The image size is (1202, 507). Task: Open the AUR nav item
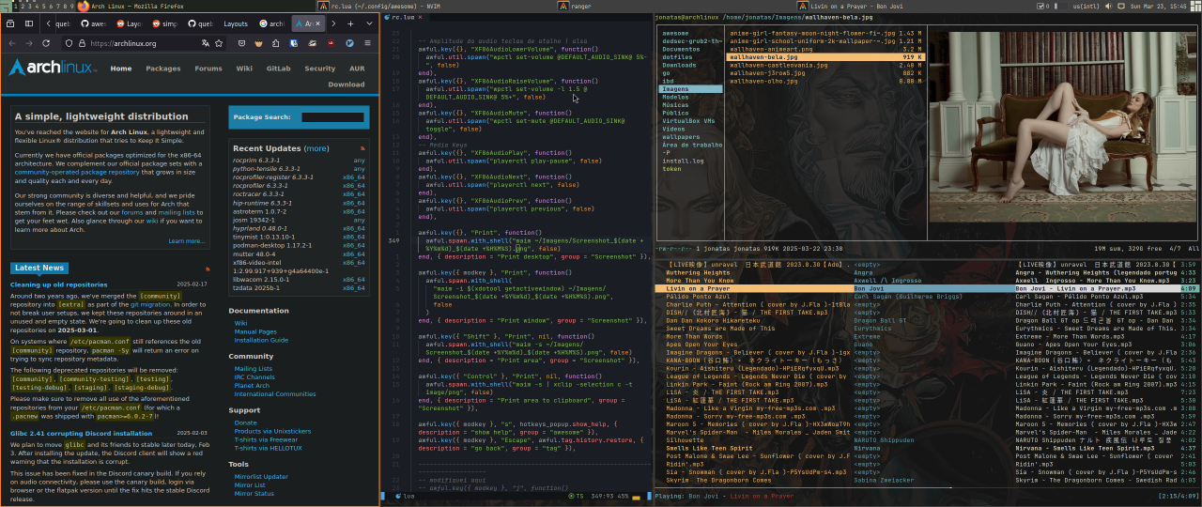[357, 68]
